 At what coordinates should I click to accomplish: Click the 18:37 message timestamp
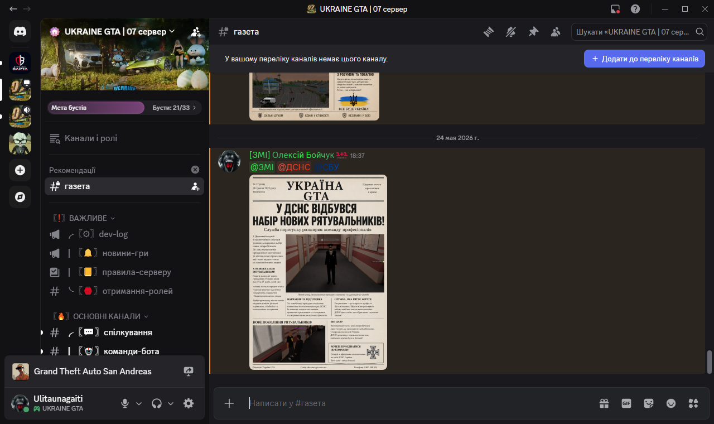(x=357, y=156)
